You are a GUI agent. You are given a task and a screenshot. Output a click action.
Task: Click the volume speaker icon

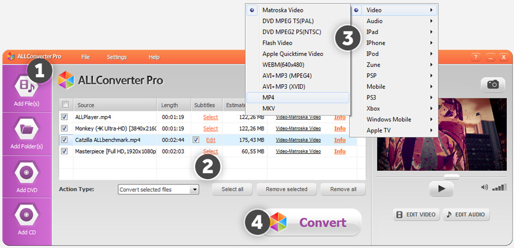coord(484,187)
